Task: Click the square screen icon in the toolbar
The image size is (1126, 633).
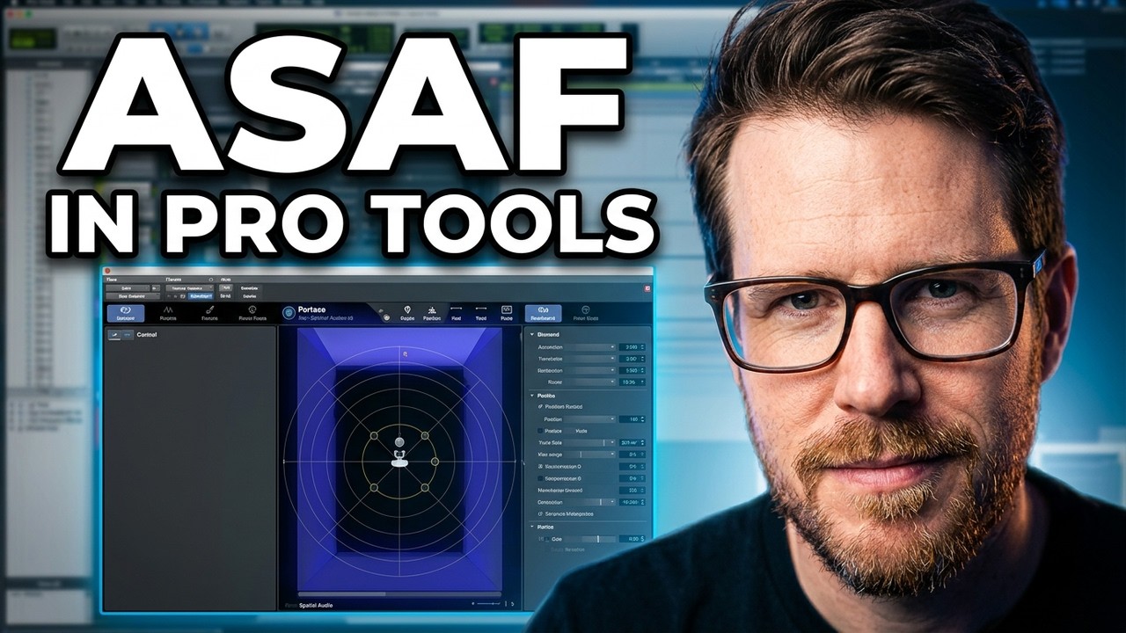Action: click(x=507, y=309)
